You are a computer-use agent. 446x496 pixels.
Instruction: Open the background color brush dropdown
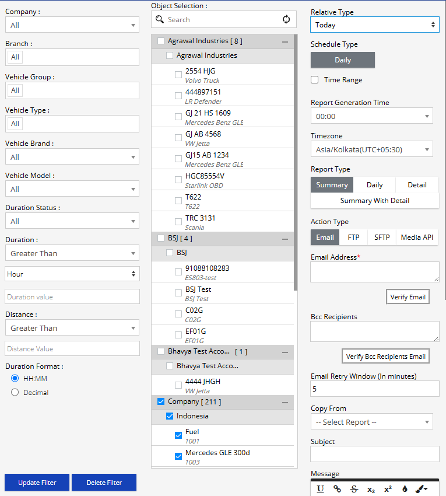pos(422,489)
